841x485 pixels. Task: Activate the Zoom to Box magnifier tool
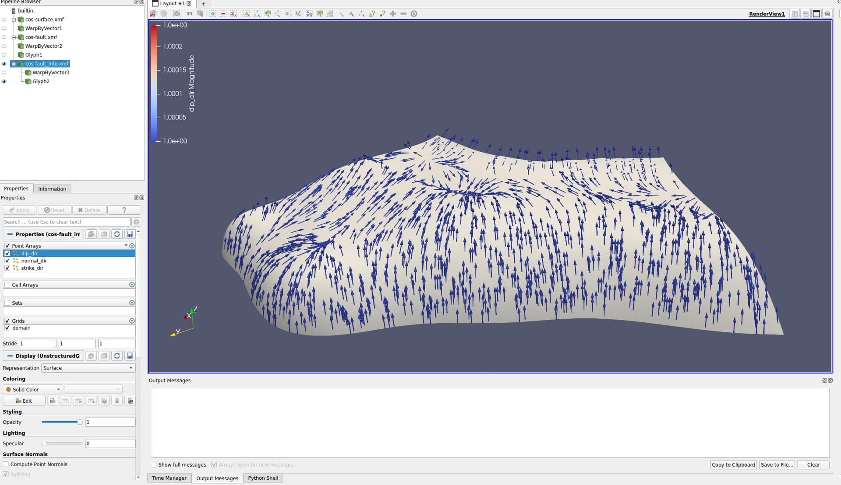200,14
